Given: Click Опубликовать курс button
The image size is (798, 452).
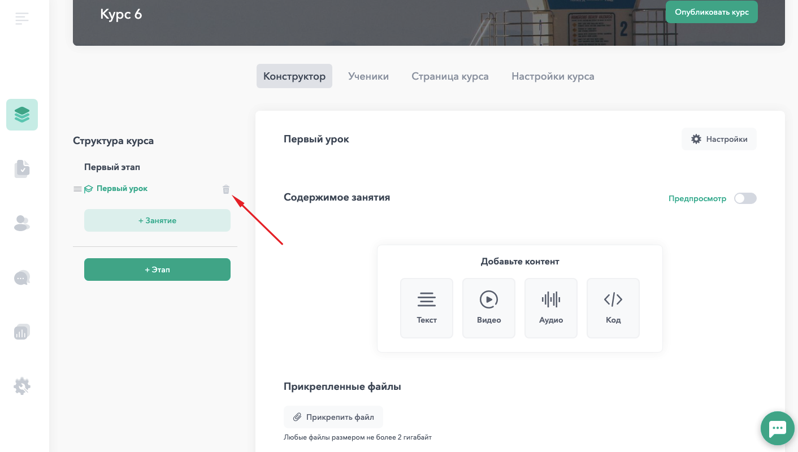Looking at the screenshot, I should [x=712, y=12].
